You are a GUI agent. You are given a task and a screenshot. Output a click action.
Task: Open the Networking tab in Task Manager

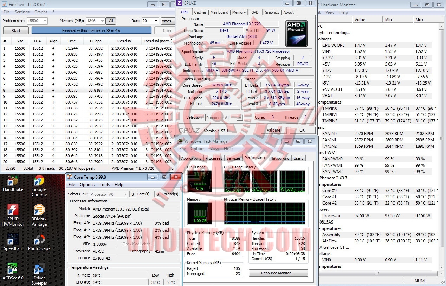click(280, 158)
